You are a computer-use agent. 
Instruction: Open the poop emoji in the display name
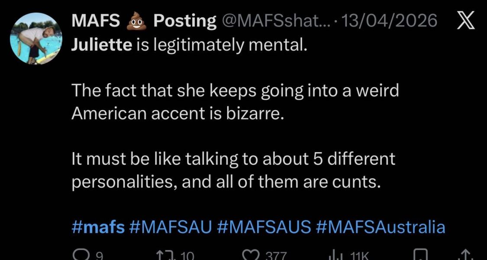tap(135, 19)
